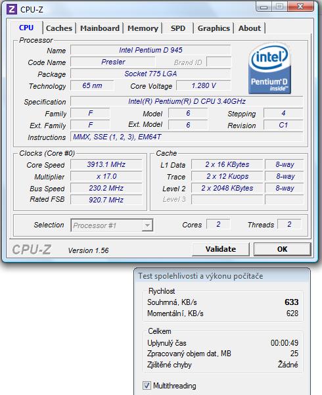Click the OK button
The image size is (322, 395).
[x=282, y=249]
